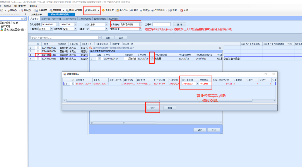Click 确认PMC复期 toolbar button
The image size is (302, 167).
[74, 10]
